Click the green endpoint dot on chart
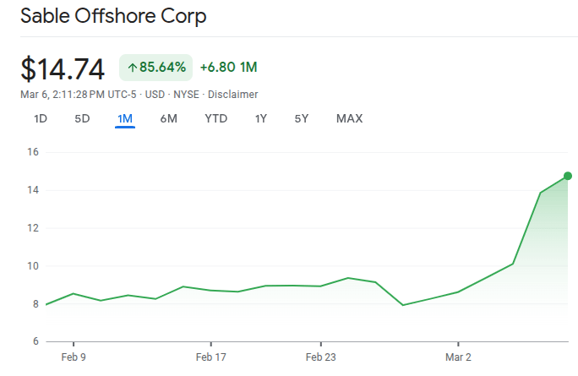The width and height of the screenshot is (578, 376). coord(568,176)
